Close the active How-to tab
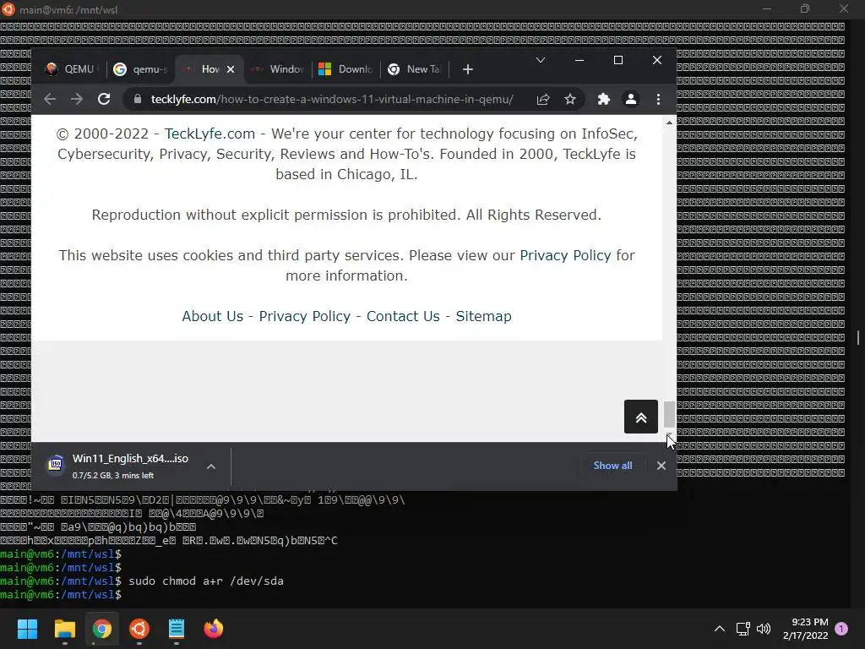The height and width of the screenshot is (649, 865). tap(231, 69)
